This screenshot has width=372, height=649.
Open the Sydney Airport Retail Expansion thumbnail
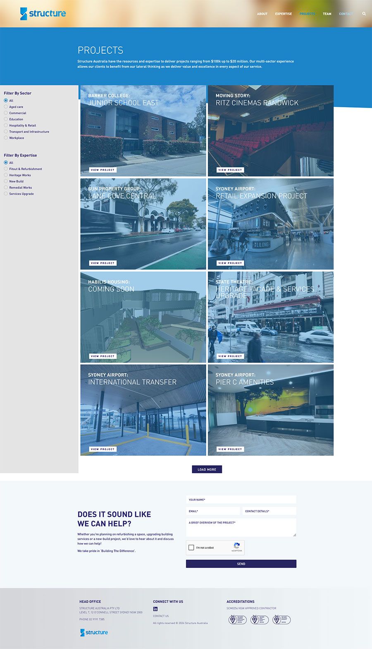coord(271,224)
